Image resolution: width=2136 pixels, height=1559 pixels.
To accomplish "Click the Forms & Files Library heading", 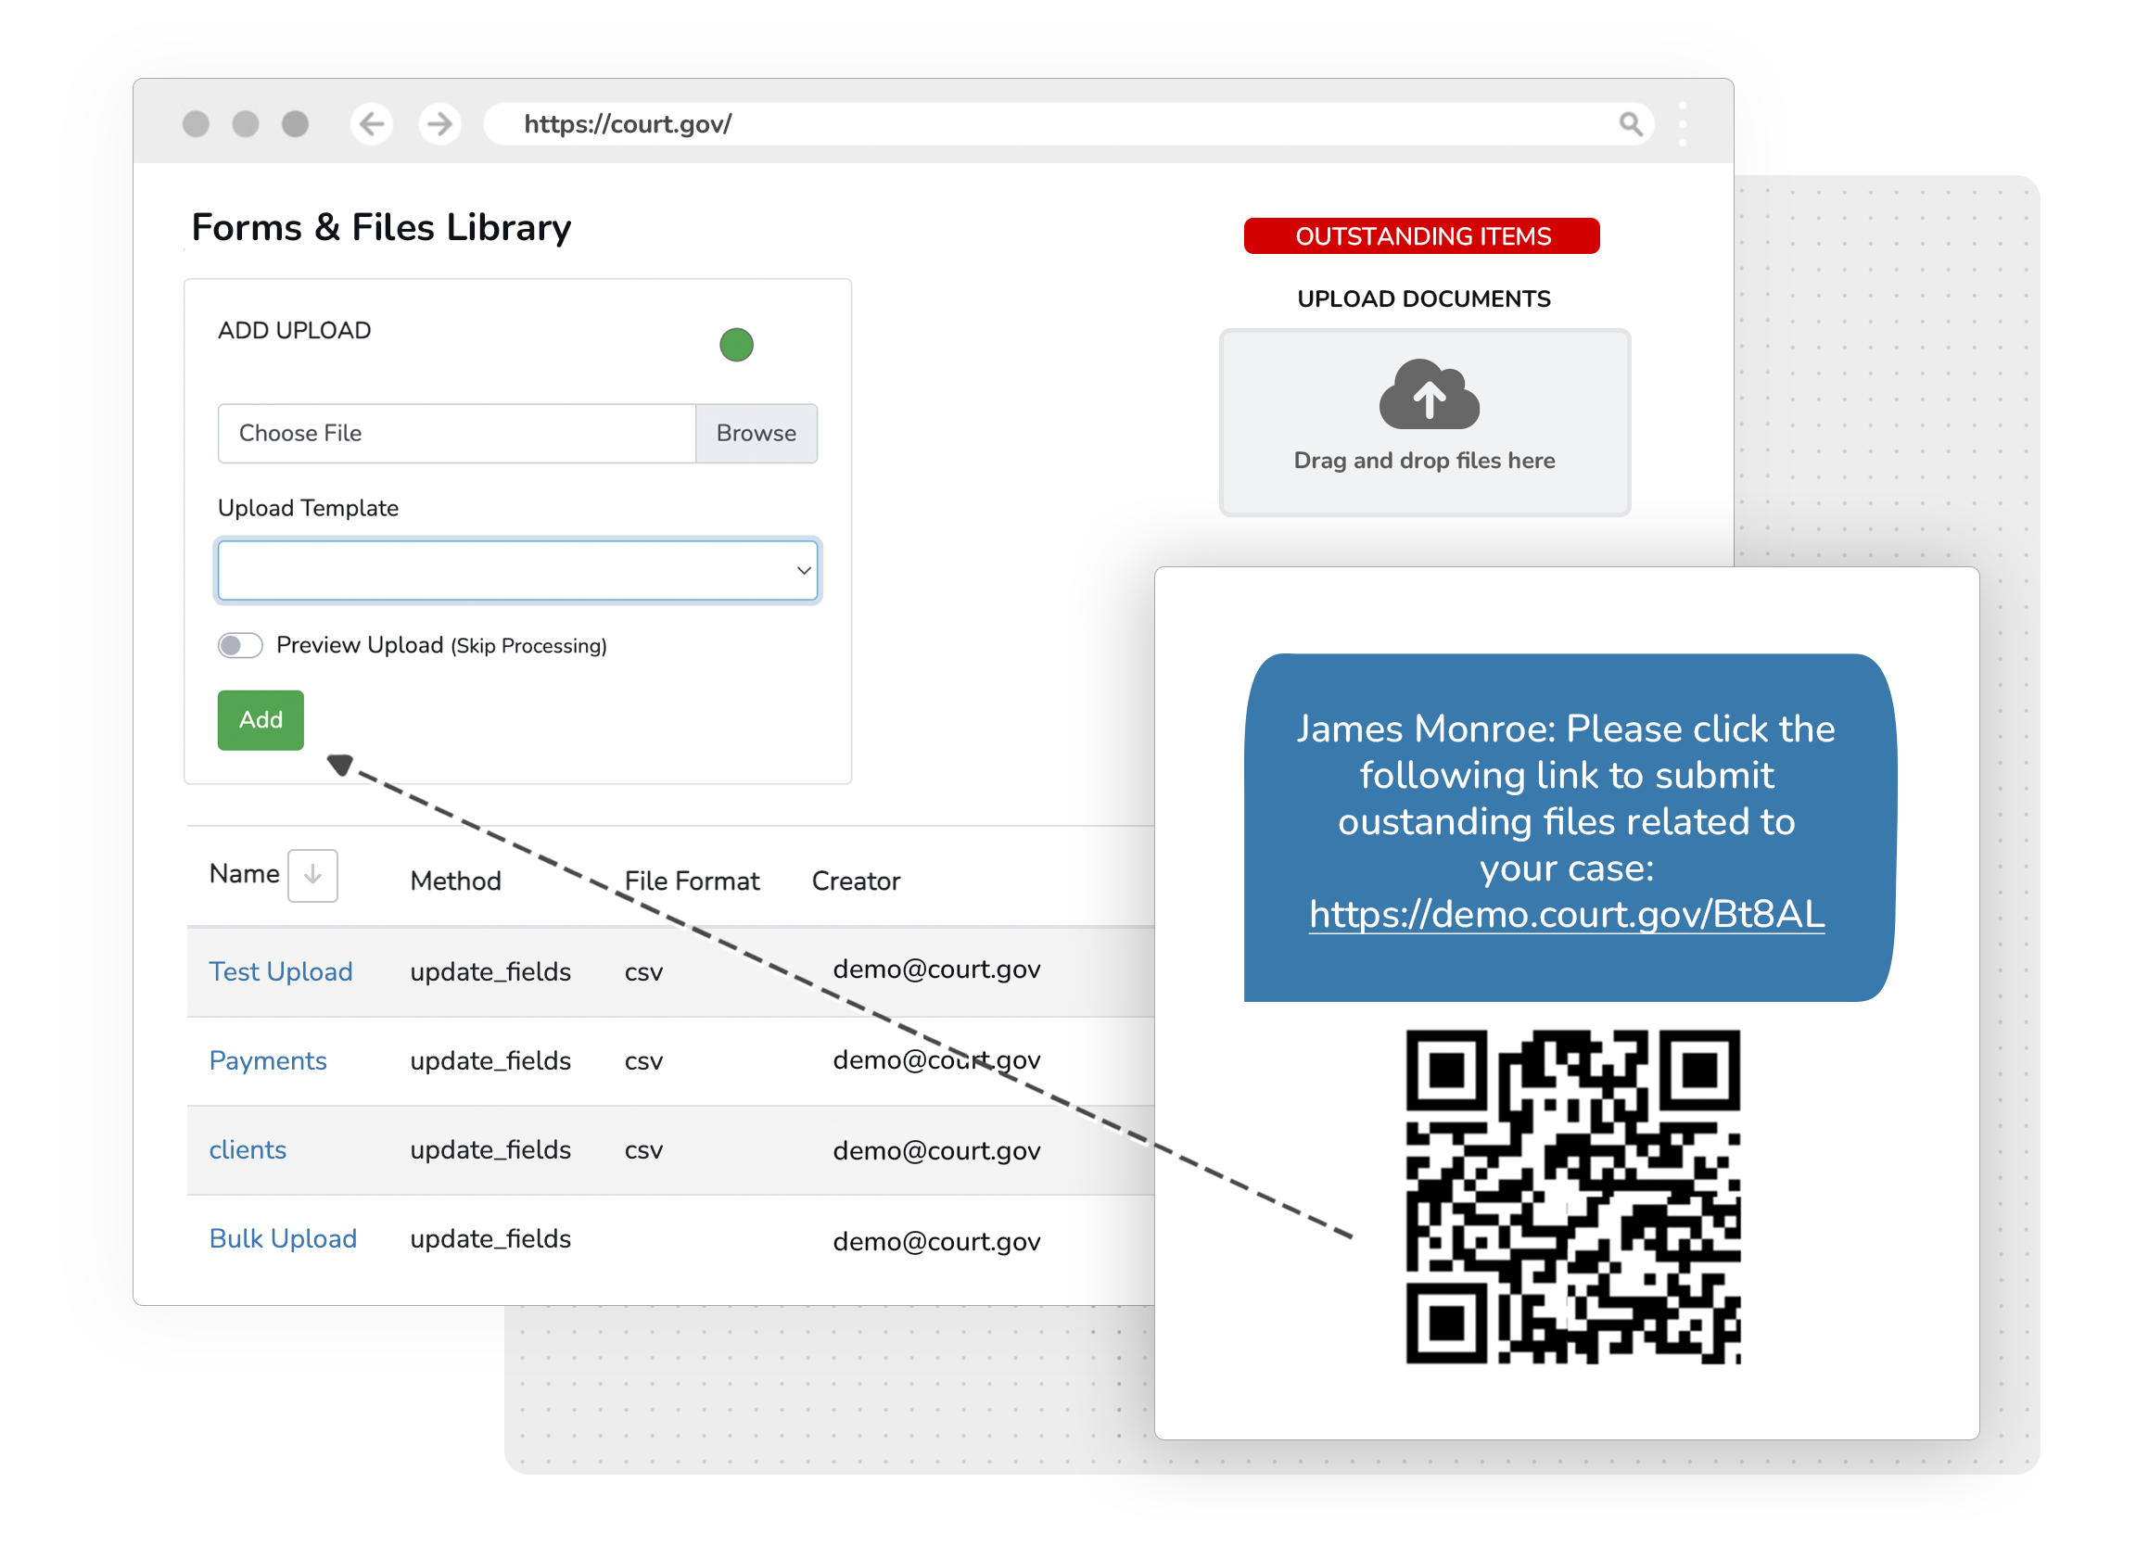I will tap(381, 227).
